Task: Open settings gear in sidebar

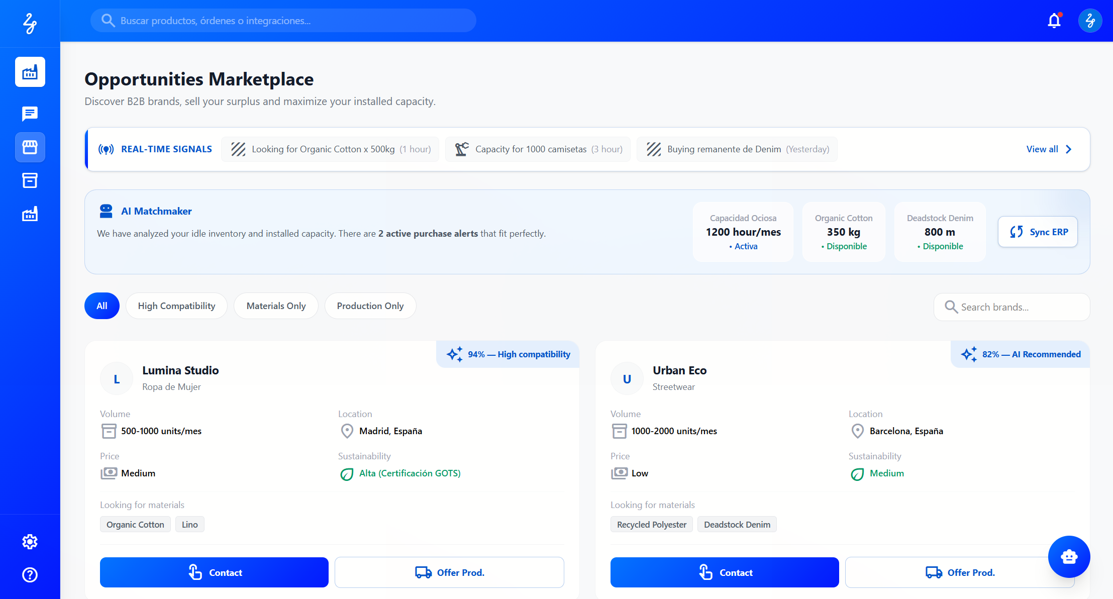Action: 30,541
